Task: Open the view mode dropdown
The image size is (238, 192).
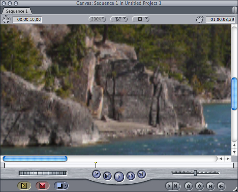Action: (141, 19)
